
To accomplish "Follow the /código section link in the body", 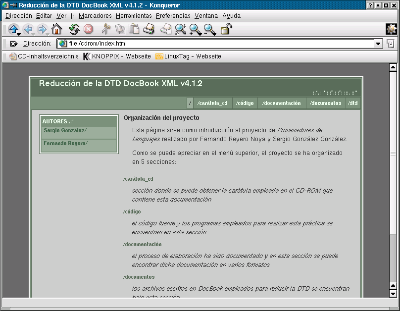I will [132, 211].
